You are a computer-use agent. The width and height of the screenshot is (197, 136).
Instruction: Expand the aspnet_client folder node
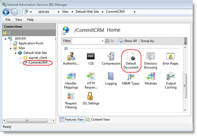click(x=21, y=58)
